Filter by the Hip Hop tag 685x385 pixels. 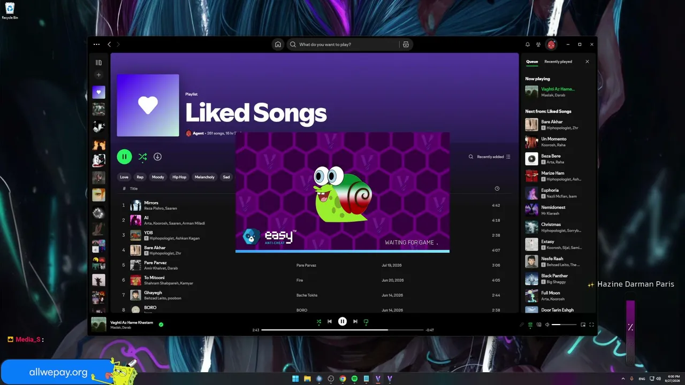pos(179,177)
